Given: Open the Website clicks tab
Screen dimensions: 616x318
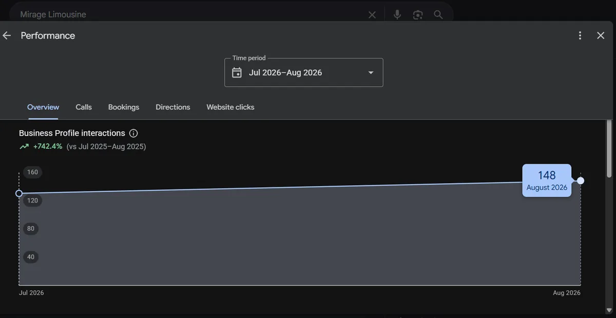Looking at the screenshot, I should [x=230, y=107].
